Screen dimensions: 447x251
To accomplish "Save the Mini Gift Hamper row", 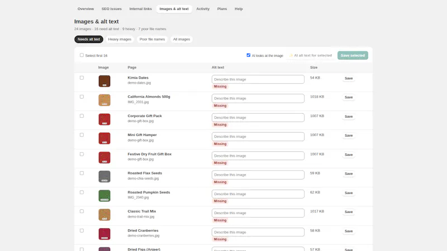I will tap(349, 136).
